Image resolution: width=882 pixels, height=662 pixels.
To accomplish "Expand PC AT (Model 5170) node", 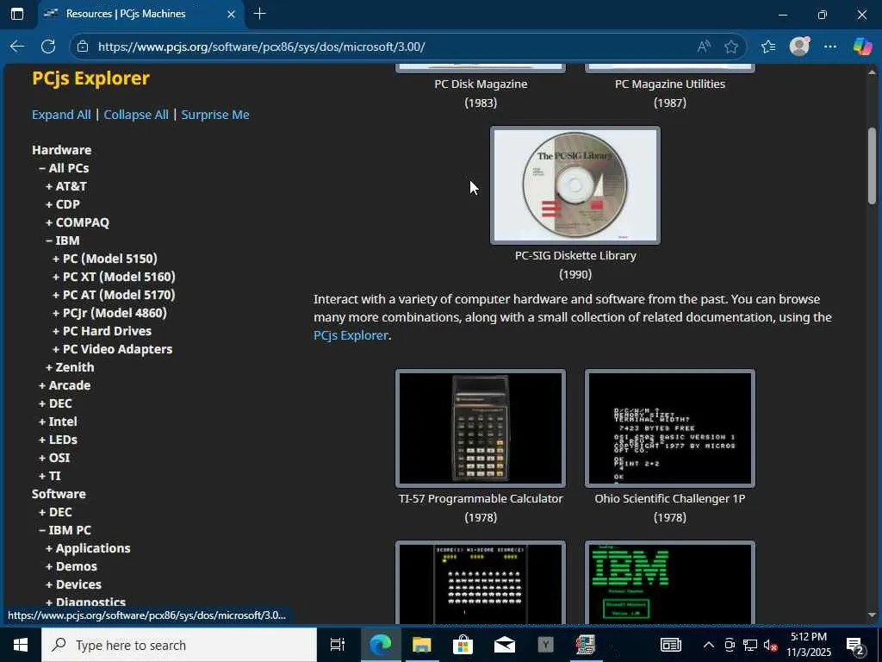I will (114, 295).
